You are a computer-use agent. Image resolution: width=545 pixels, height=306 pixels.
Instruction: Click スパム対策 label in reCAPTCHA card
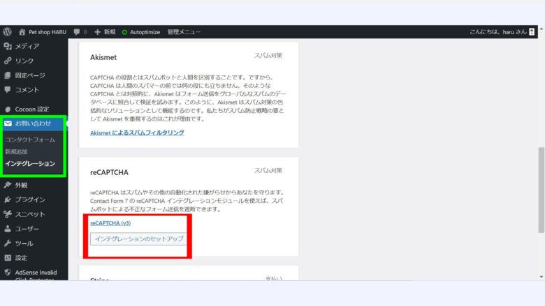[268, 171]
